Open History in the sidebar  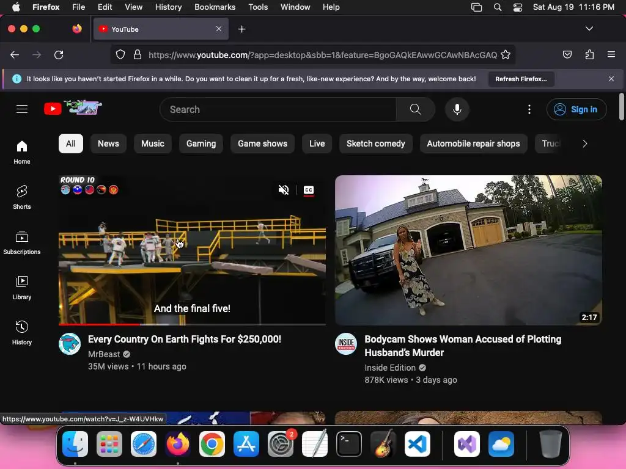pos(22,333)
